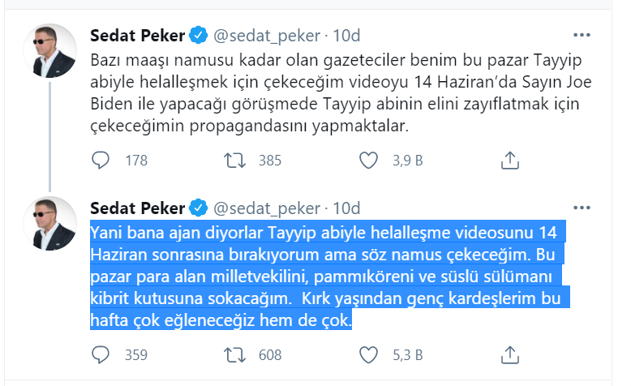Reply to the first tweet
Image resolution: width=631 pixels, height=386 pixels.
click(101, 160)
